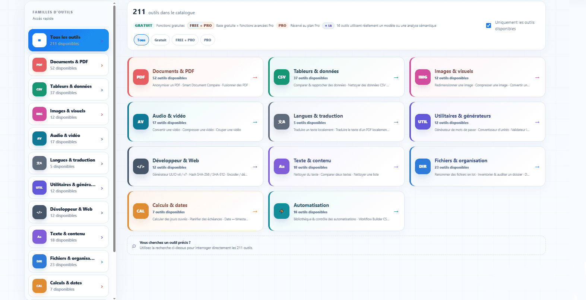Screen dimensions: 586x300
Task: Click the 'Texte & contenu' card title
Action: 312,160
